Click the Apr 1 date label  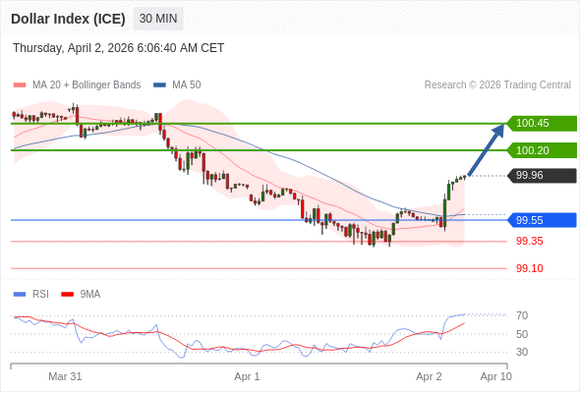tap(247, 376)
